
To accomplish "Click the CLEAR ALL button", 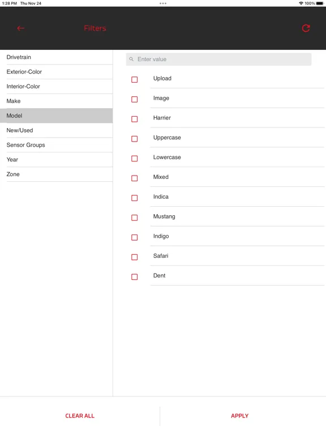I will (x=80, y=416).
